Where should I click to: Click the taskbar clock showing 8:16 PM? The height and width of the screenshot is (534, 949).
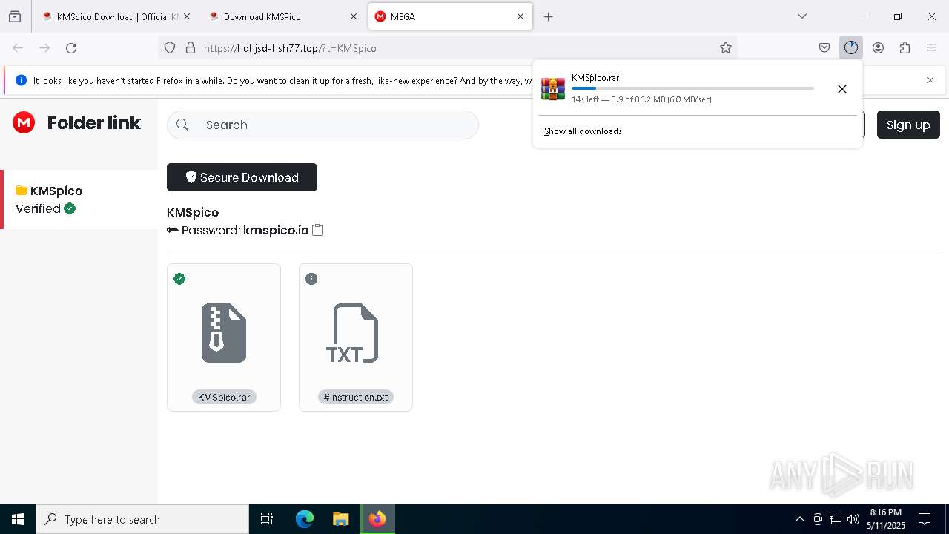click(886, 519)
